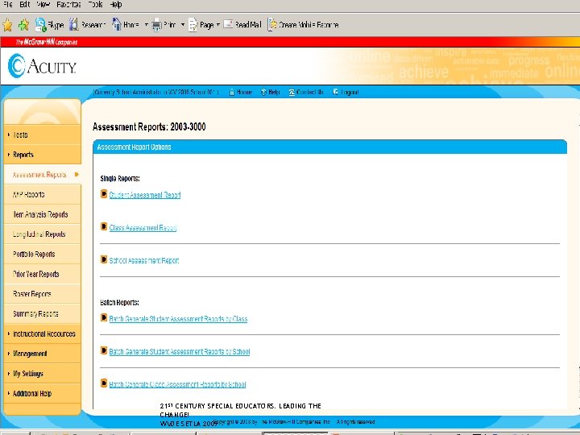Image resolution: width=580 pixels, height=435 pixels.
Task: Click the Help link in blue navigation bar
Action: tap(274, 92)
